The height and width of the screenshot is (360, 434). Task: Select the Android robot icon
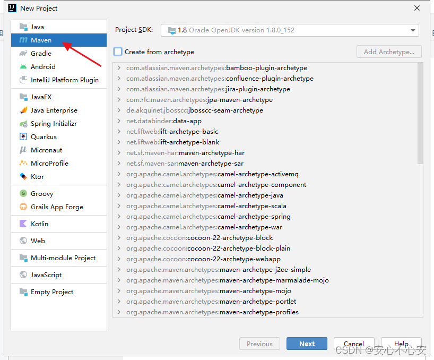[x=23, y=67]
